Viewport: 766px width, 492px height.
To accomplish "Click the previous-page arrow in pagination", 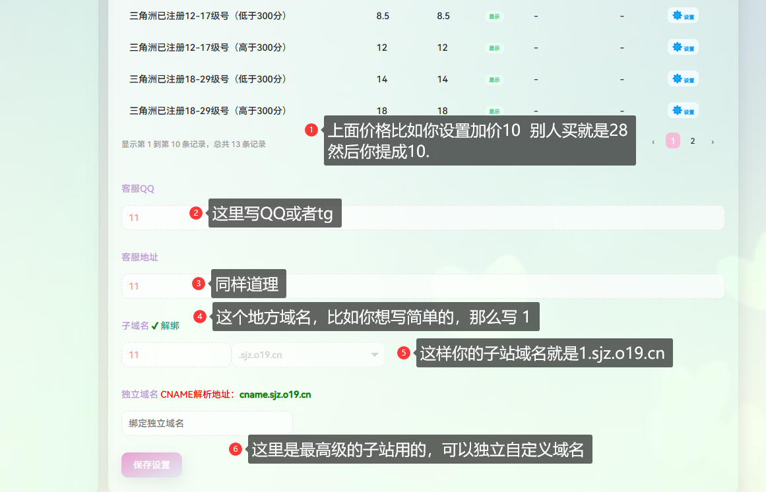I will tap(653, 140).
